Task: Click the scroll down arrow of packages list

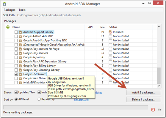Action: (x=159, y=86)
